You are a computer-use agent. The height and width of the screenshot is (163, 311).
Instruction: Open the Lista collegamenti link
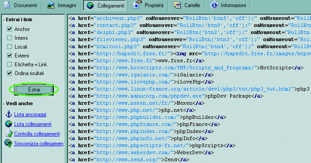tap(33, 124)
